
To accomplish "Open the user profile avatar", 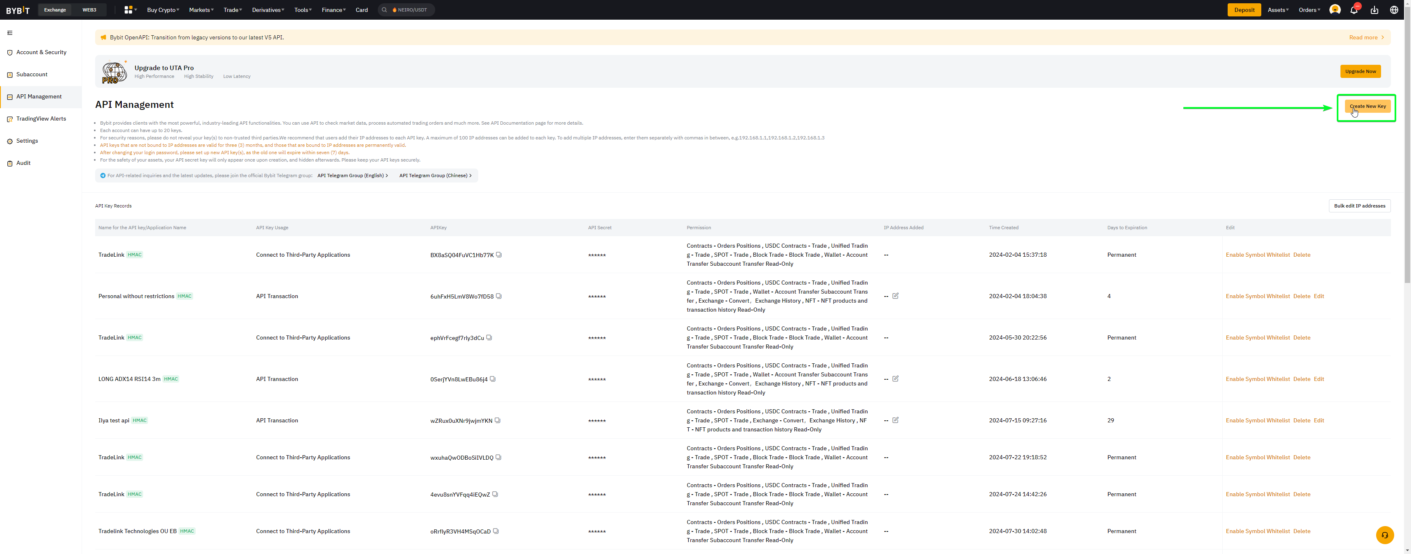I will click(x=1335, y=10).
